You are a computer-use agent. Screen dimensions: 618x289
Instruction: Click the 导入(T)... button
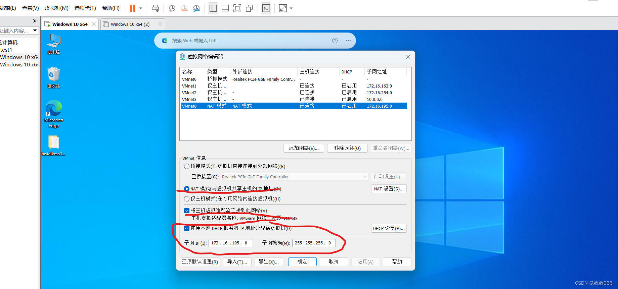(237, 262)
